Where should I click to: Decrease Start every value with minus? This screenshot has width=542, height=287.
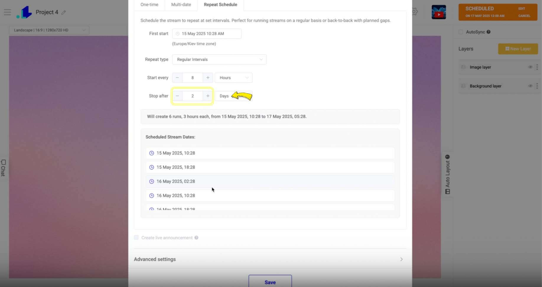pos(177,78)
